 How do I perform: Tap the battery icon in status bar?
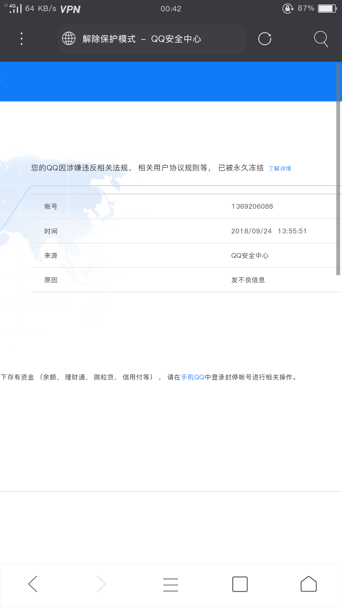point(327,9)
